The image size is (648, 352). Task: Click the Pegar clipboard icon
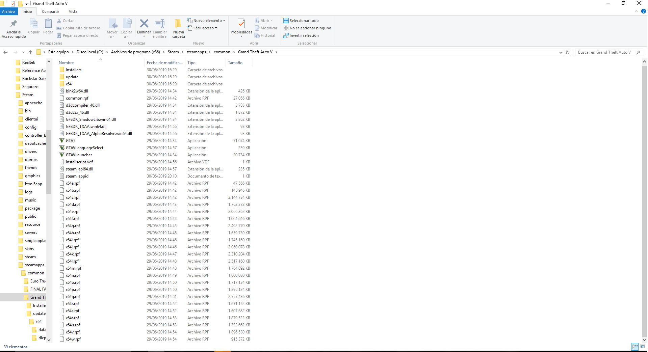coord(48,24)
